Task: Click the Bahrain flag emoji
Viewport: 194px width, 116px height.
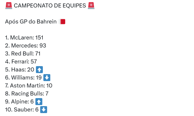Action: tap(62, 22)
